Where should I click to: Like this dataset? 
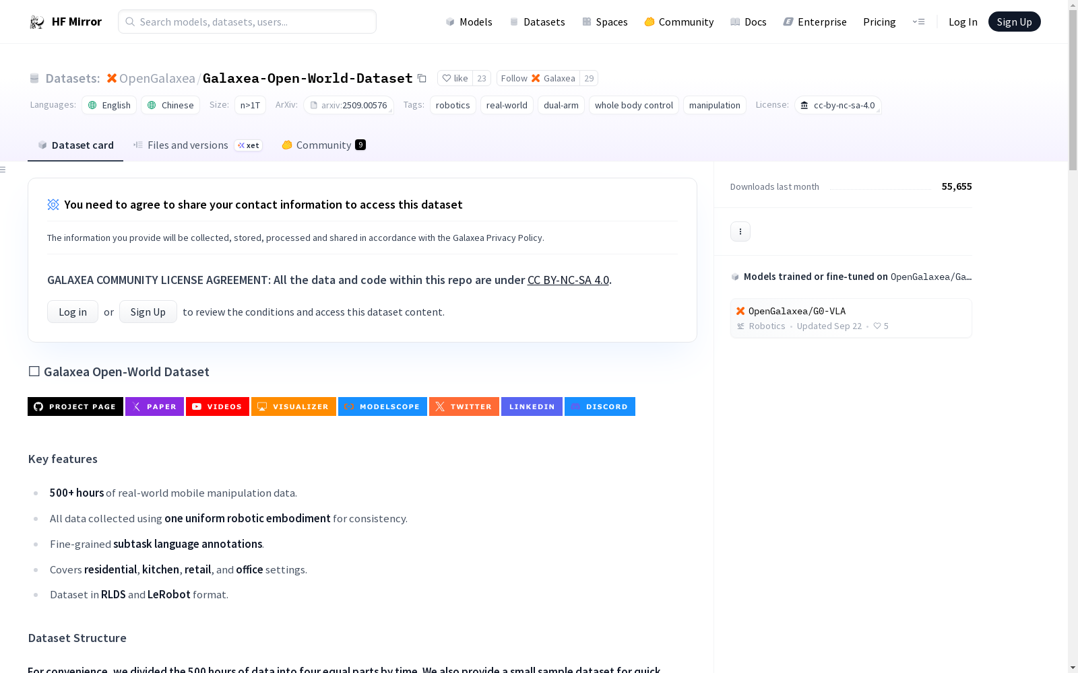click(455, 78)
